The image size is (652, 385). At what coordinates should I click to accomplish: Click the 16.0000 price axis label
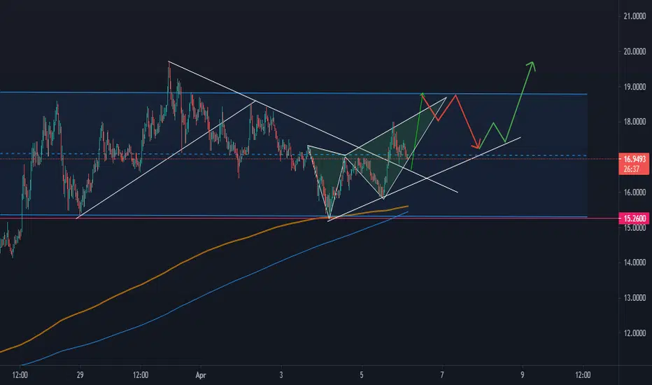pyautogui.click(x=635, y=192)
